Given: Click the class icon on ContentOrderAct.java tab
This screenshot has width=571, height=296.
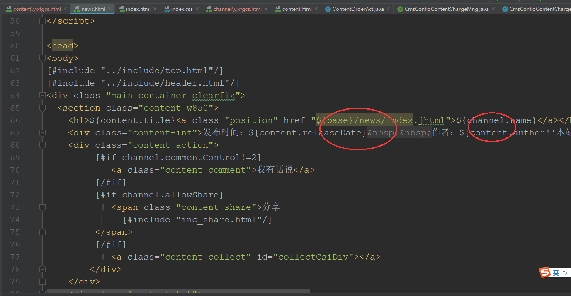Looking at the screenshot, I should 328,9.
